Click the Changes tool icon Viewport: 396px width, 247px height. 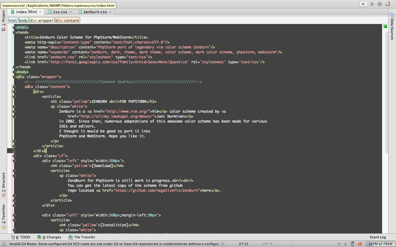39,237
